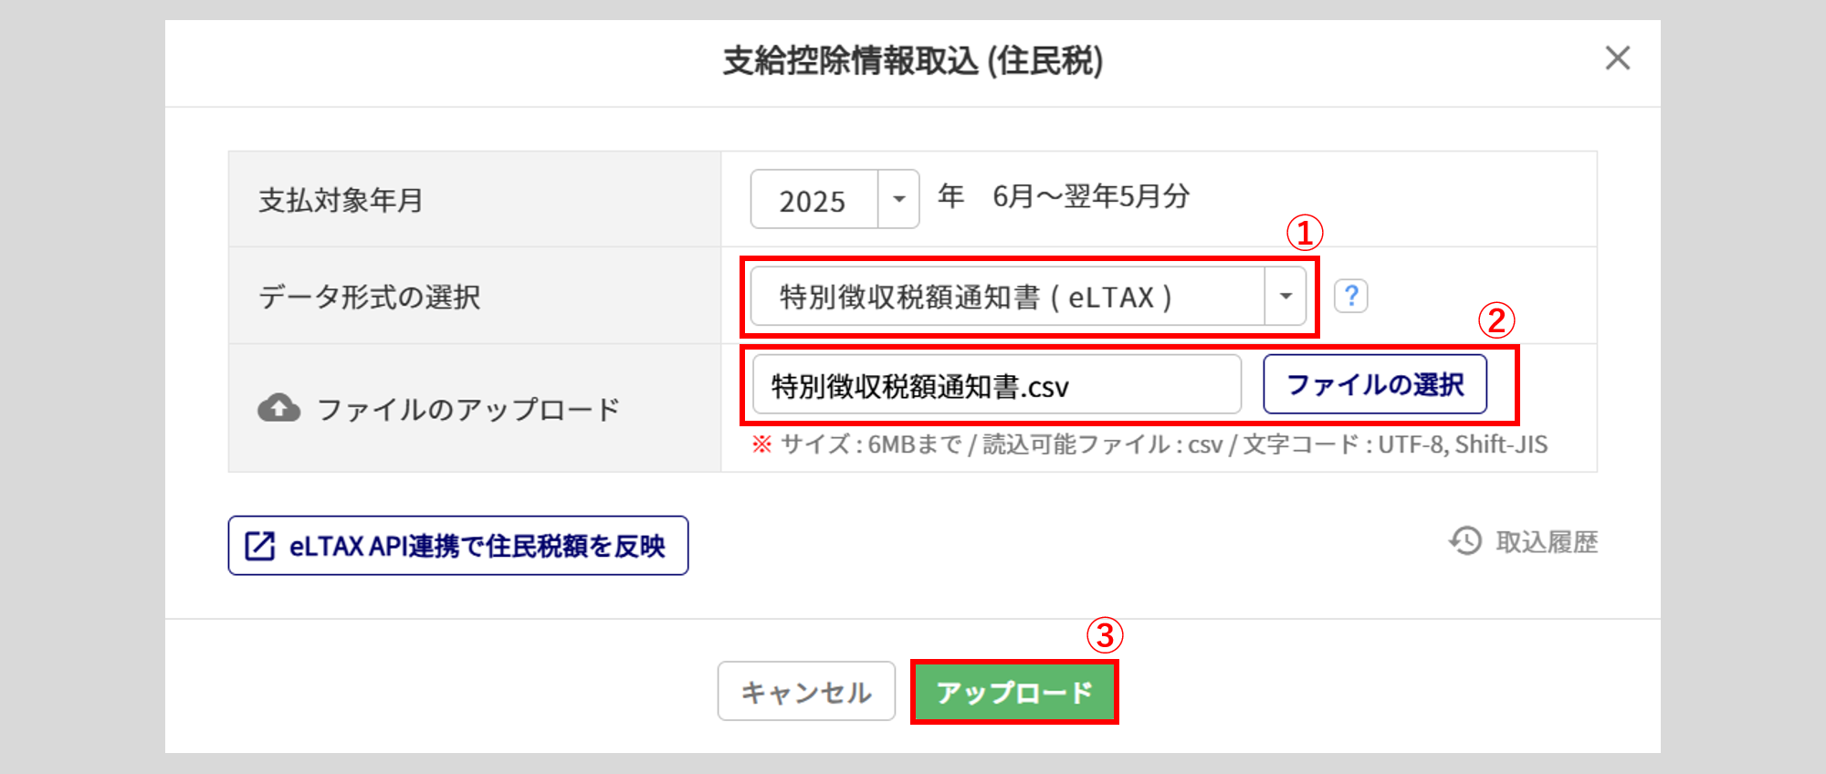Click the external link icon on eLTAX button
This screenshot has width=1826, height=774.
259,546
